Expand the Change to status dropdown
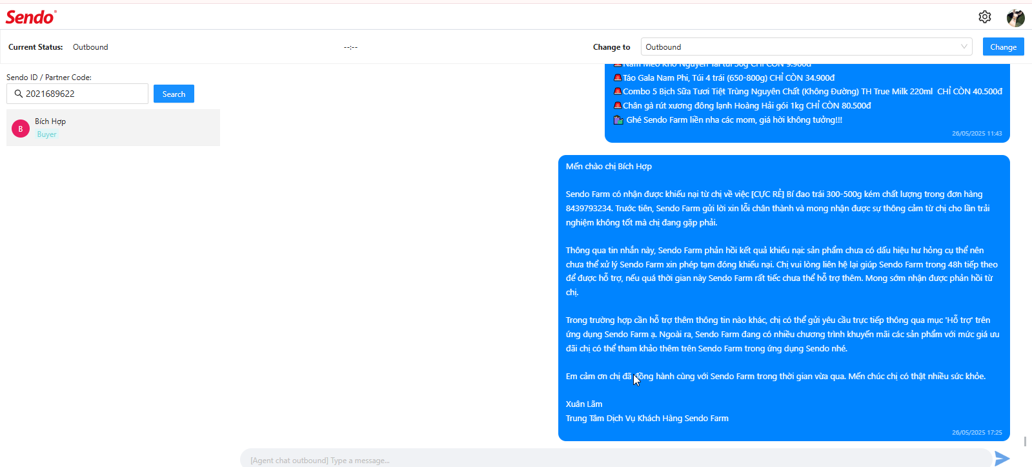The image size is (1032, 467). [806, 47]
